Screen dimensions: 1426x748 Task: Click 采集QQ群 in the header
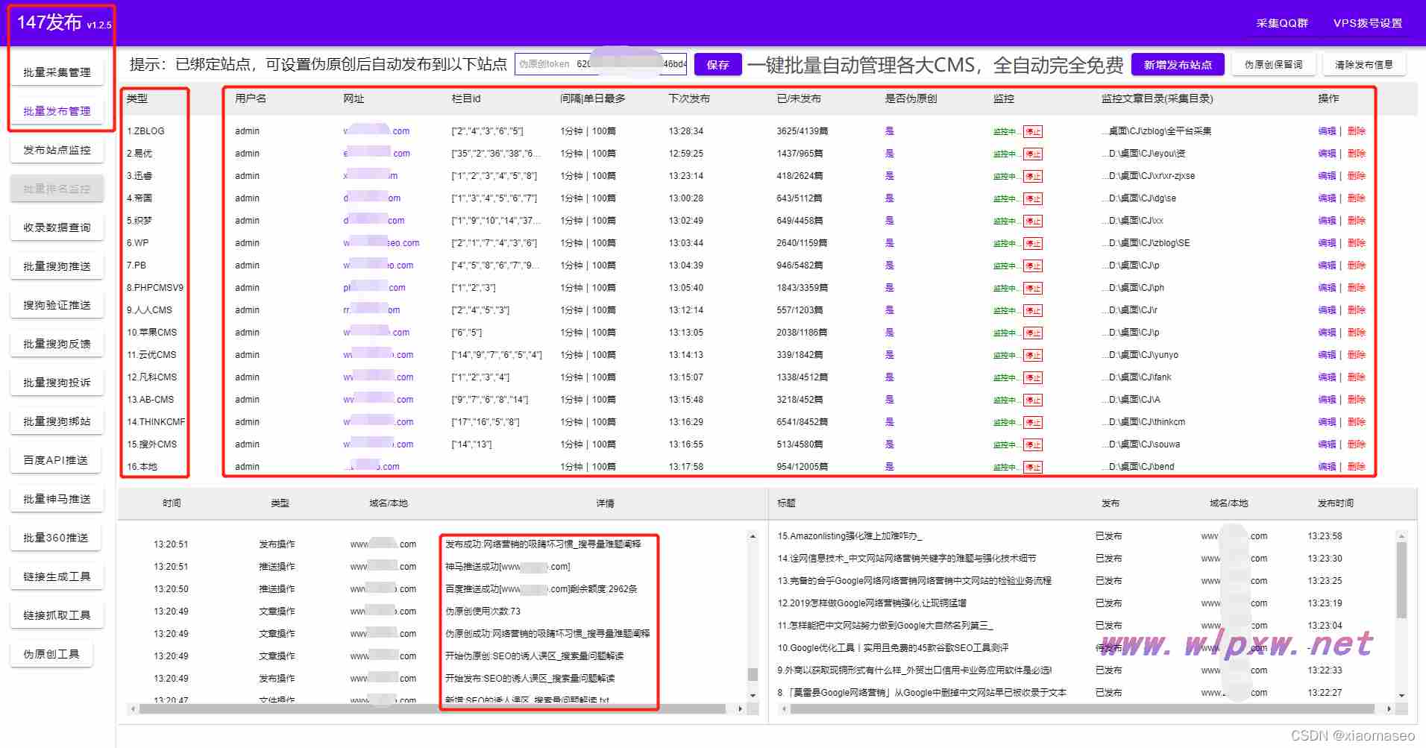coord(1282,23)
